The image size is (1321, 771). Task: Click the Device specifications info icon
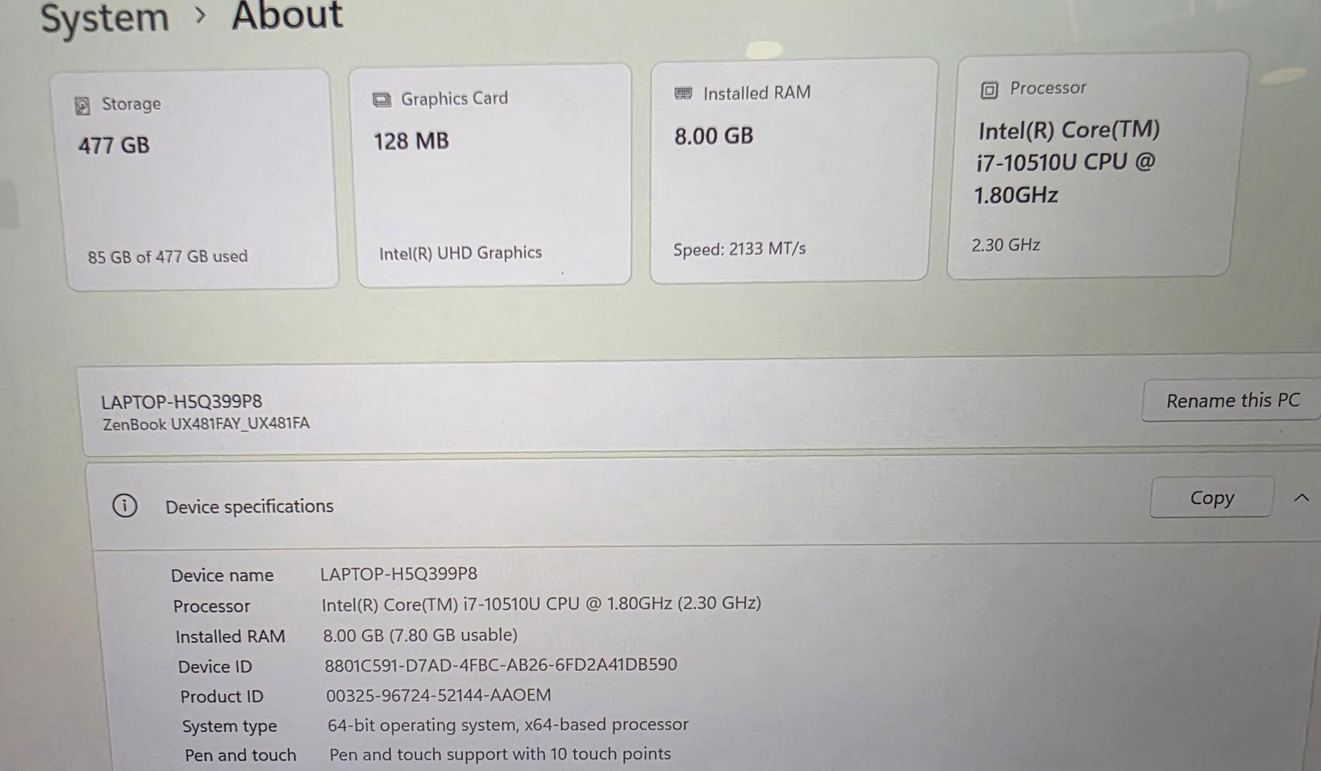pos(125,506)
